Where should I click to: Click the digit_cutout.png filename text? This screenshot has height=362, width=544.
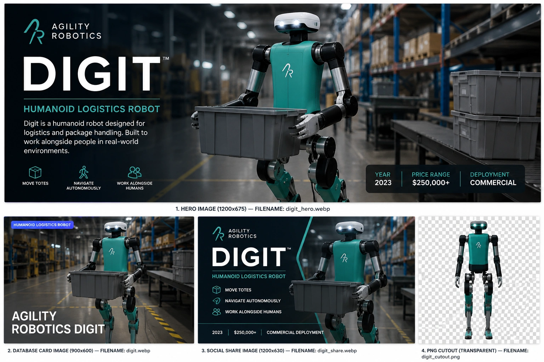point(441,357)
